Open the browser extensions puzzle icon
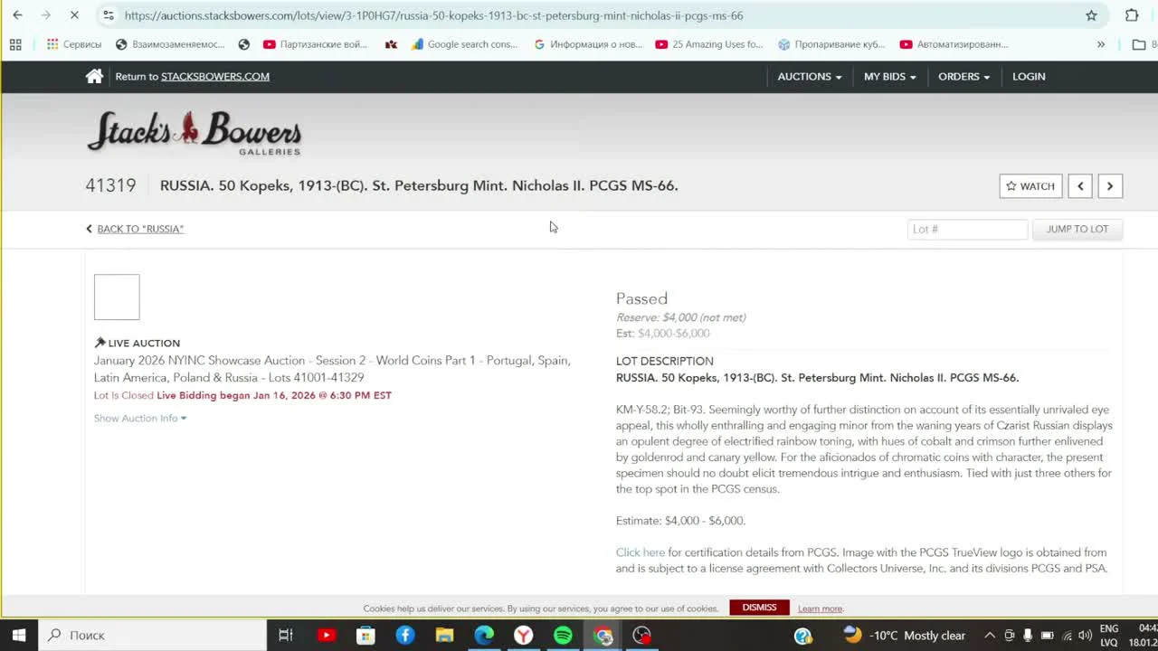Image resolution: width=1158 pixels, height=651 pixels. (1131, 15)
